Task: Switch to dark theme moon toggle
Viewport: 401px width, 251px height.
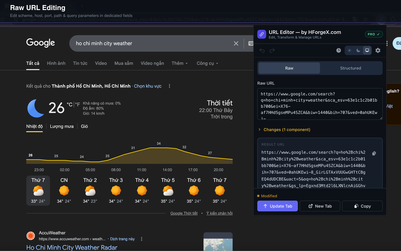Action: (358, 51)
